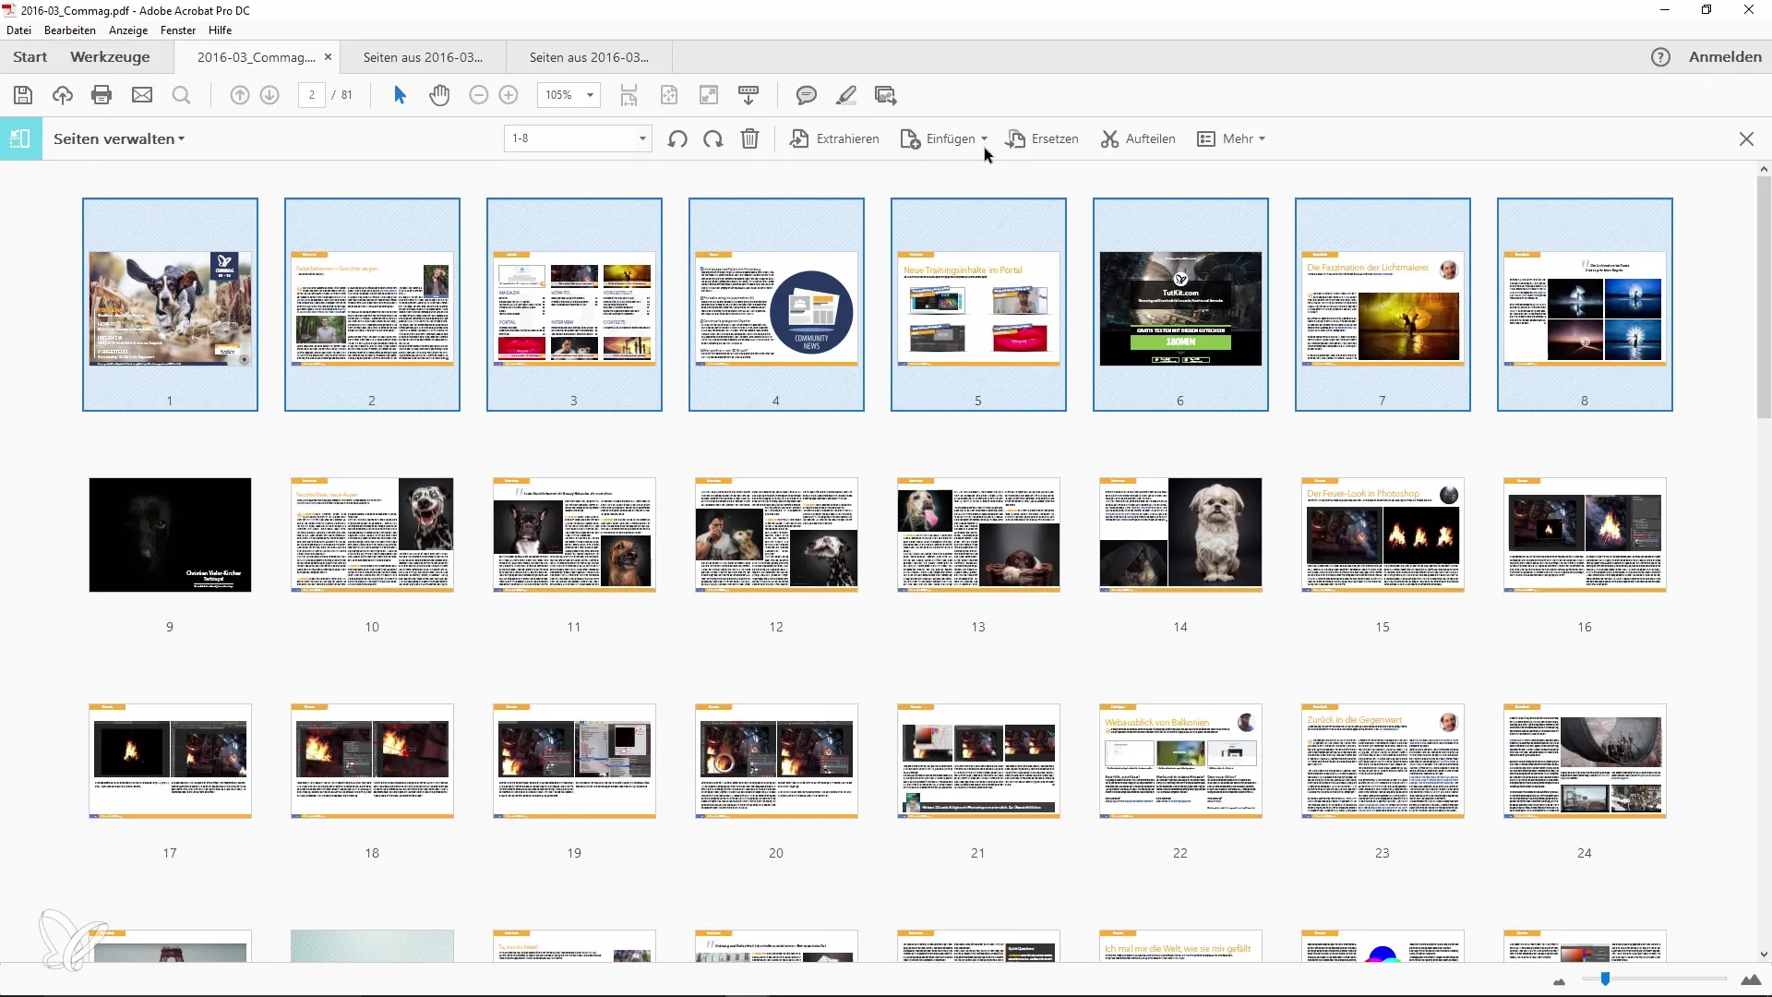Click the Aufteilen button
The width and height of the screenshot is (1772, 997).
point(1138,138)
